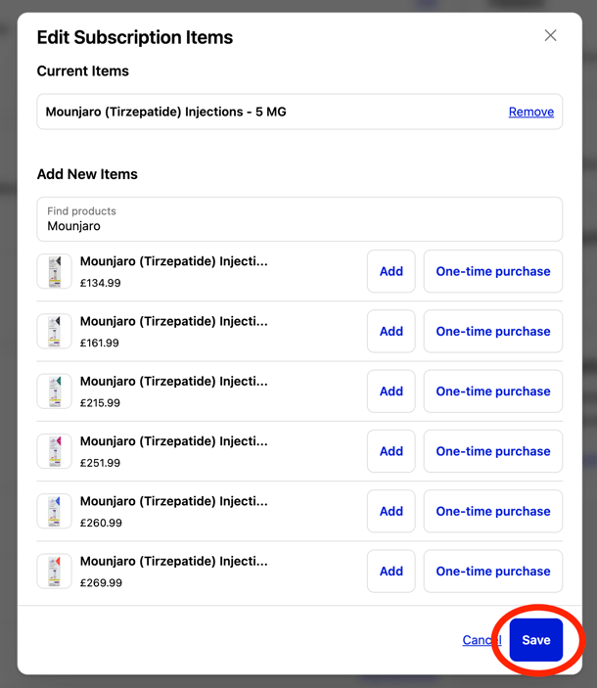Screen dimensions: 597x688
Task: Add the £269.99 Mounjaro product
Action: click(x=390, y=572)
